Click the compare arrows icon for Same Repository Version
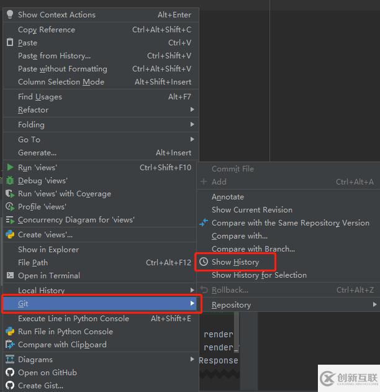Screen dimensions: 380x392 (x=204, y=222)
